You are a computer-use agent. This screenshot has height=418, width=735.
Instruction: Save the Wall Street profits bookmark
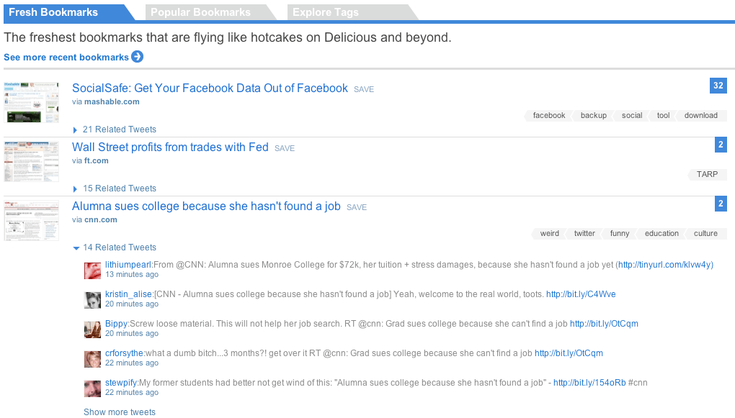point(285,148)
